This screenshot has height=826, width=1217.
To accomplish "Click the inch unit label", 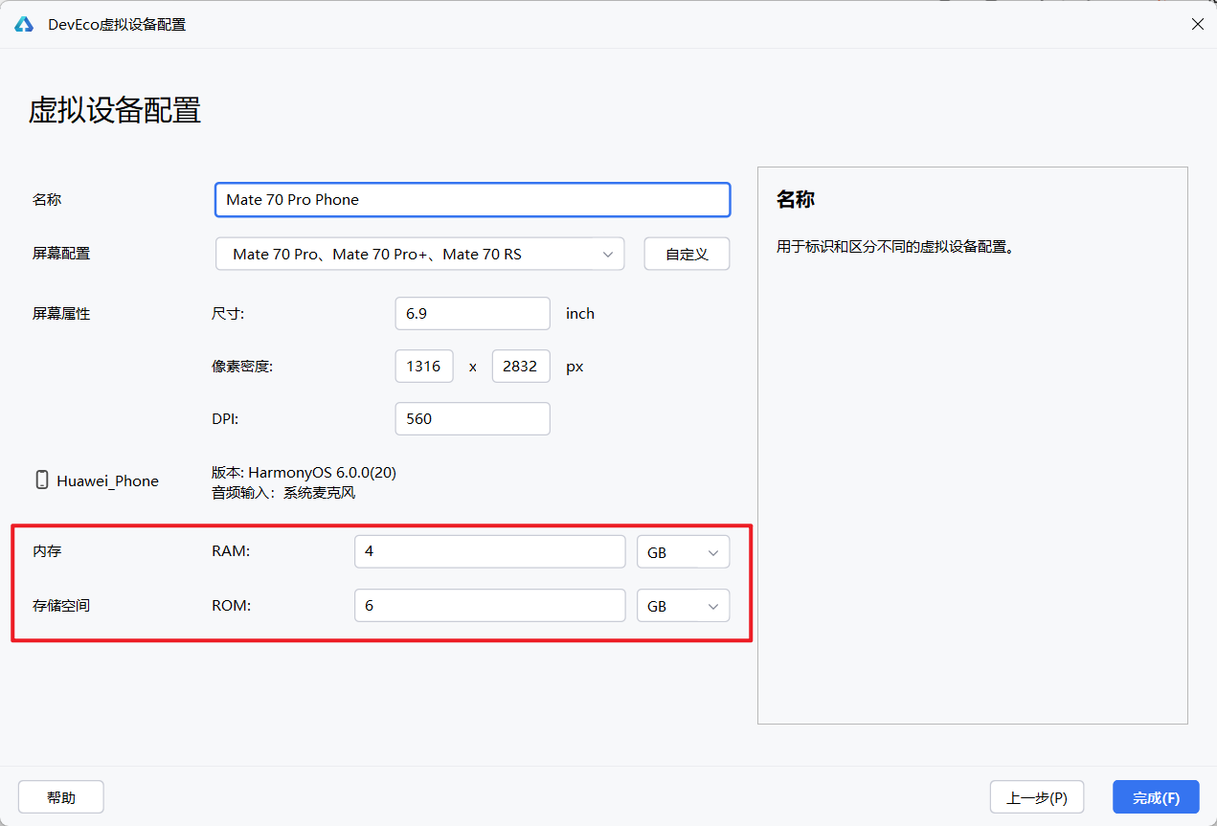I will click(580, 313).
